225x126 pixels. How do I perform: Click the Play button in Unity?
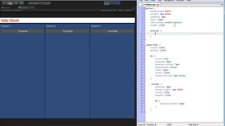[107, 3]
